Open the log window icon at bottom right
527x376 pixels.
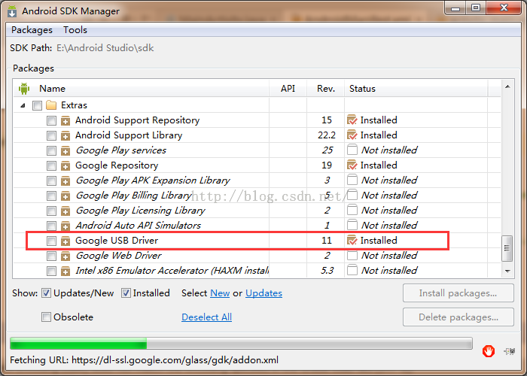[510, 351]
